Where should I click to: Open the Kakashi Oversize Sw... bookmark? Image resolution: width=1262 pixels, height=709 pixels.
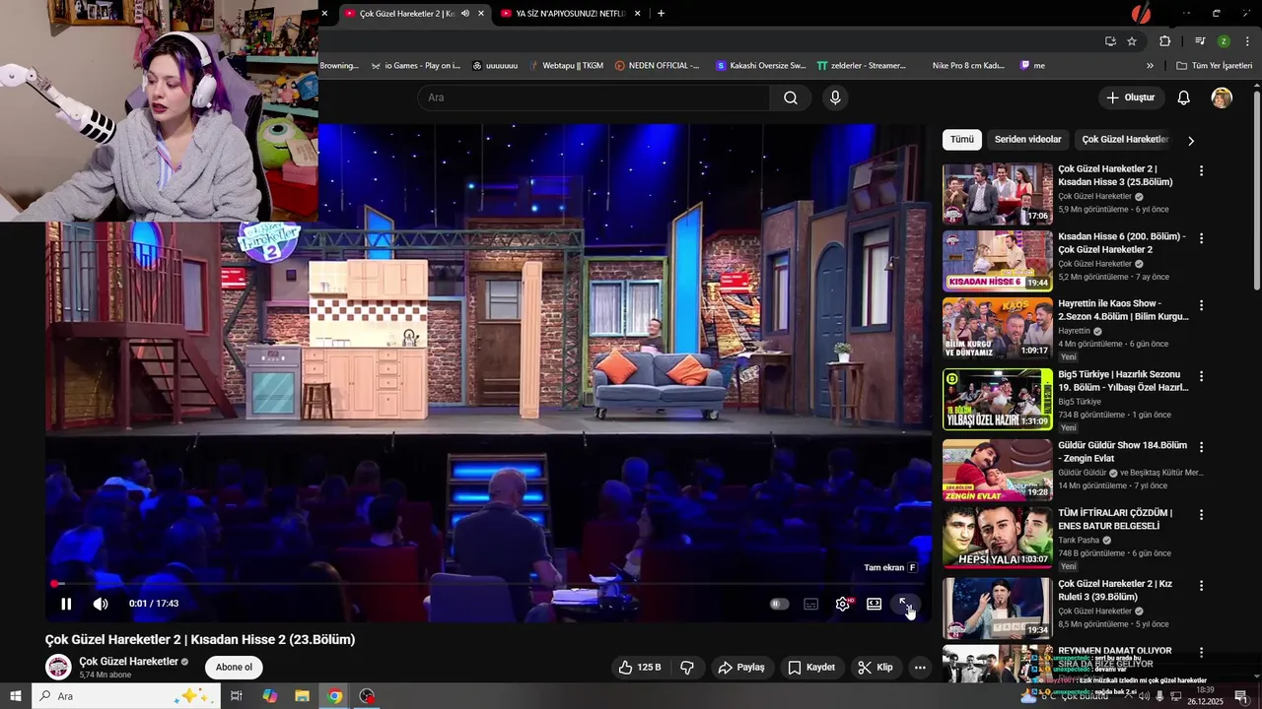[x=761, y=66]
